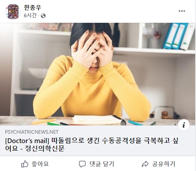The image size is (196, 171).
Task: Select the 공유하기 label
Action: pyautogui.click(x=164, y=164)
